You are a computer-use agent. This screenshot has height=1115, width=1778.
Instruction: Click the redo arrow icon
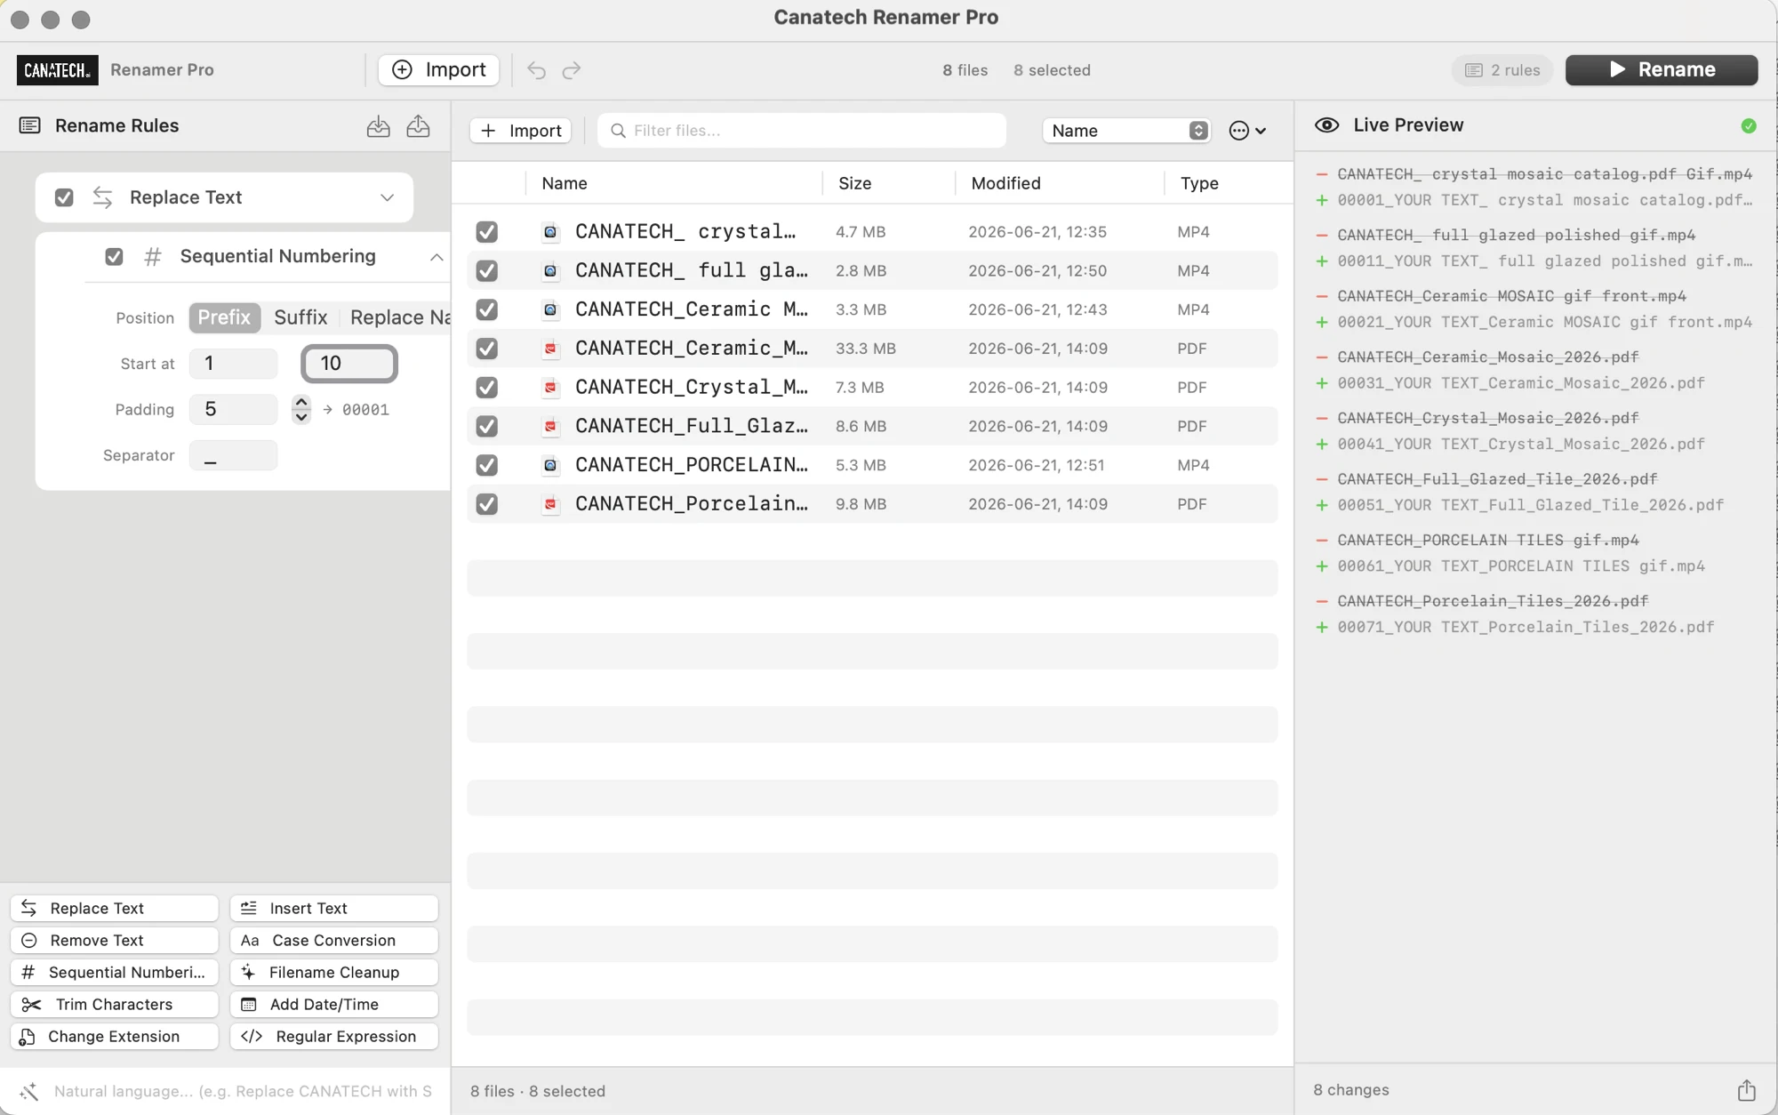coord(572,70)
